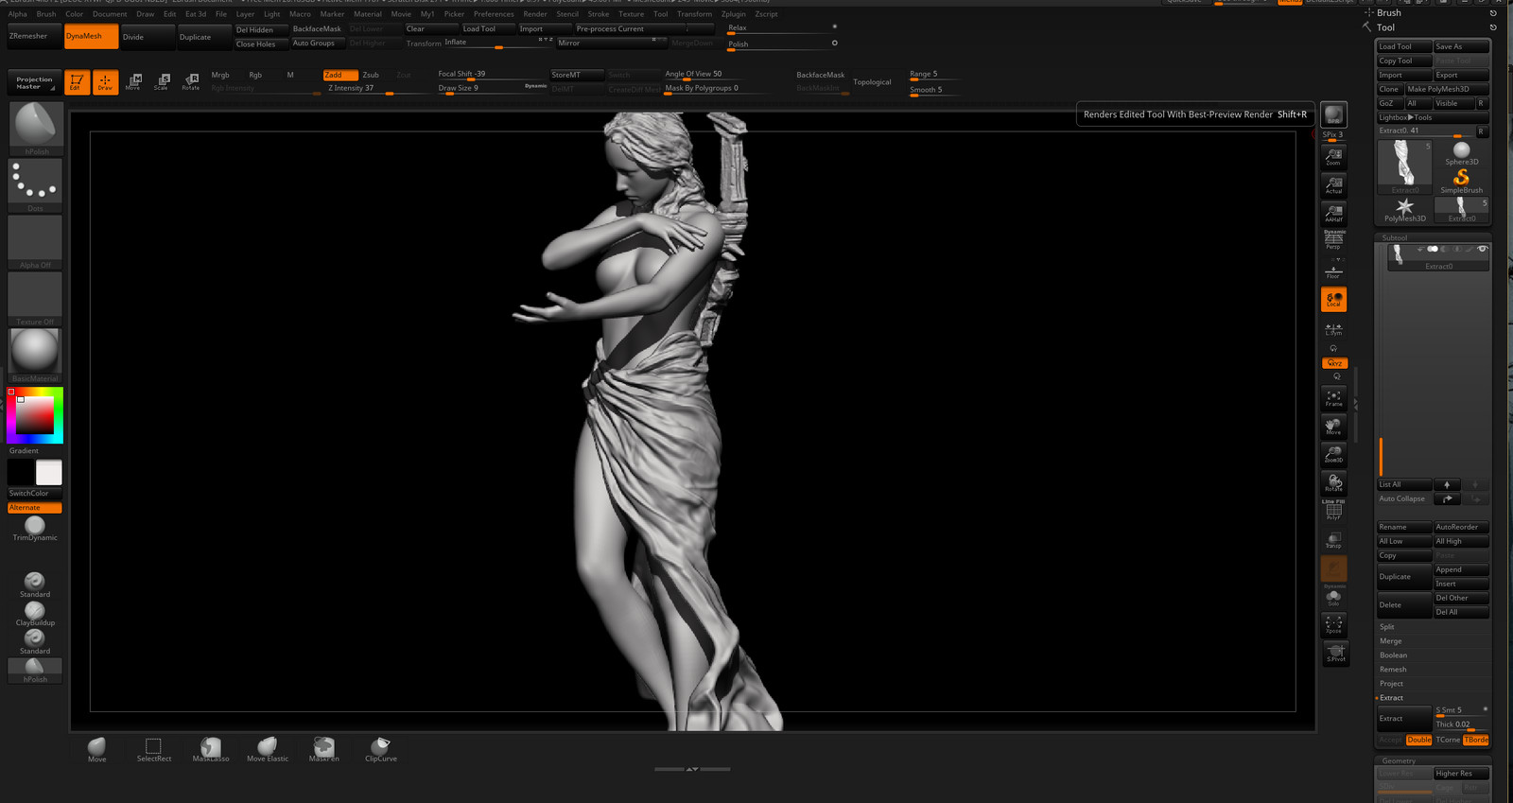Click the Rotate view icon in the right shelf

pos(1333,483)
